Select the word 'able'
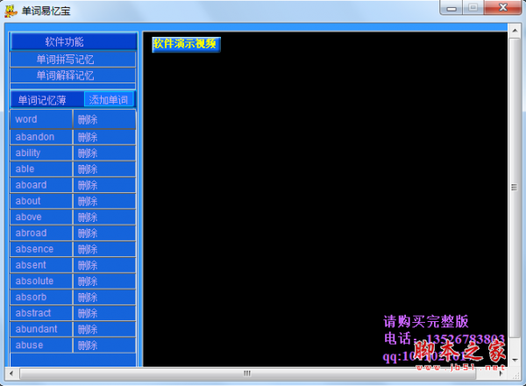Screen dimensions: 526x386 click(x=41, y=168)
